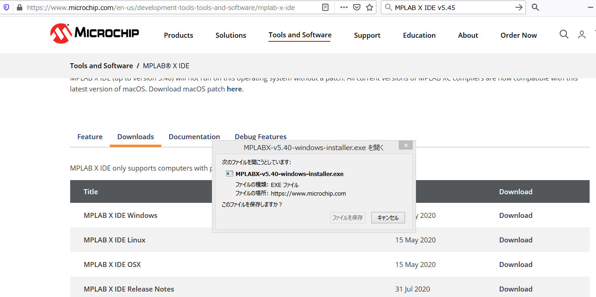This screenshot has width=596, height=297.
Task: Switch to the Feature tab
Action: tap(90, 136)
